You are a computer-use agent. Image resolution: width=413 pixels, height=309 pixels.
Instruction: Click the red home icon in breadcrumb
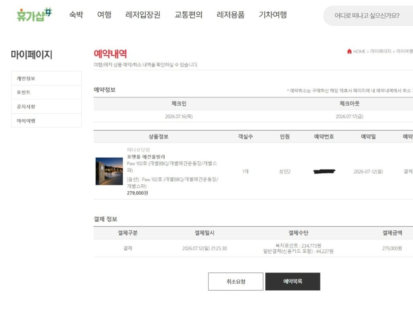pyautogui.click(x=349, y=51)
